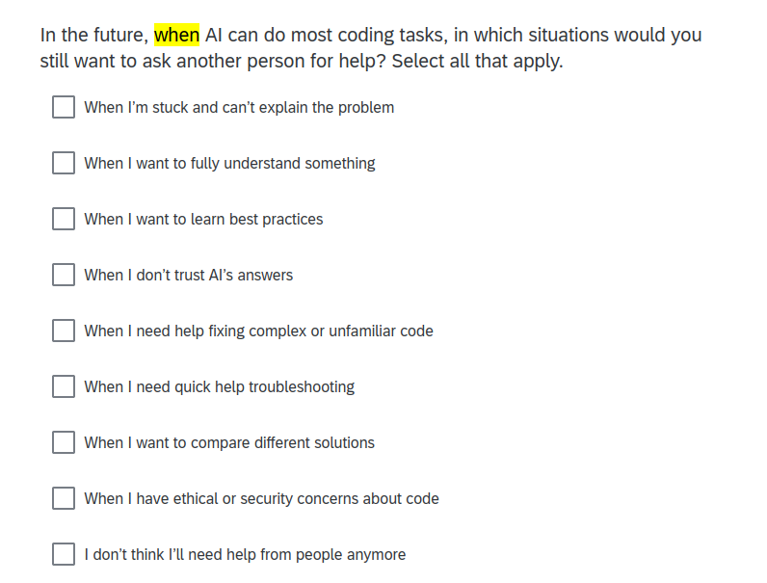The height and width of the screenshot is (583, 767).
Task: Click the 'When I need quick help troubleshooting' label
Action: tap(219, 386)
